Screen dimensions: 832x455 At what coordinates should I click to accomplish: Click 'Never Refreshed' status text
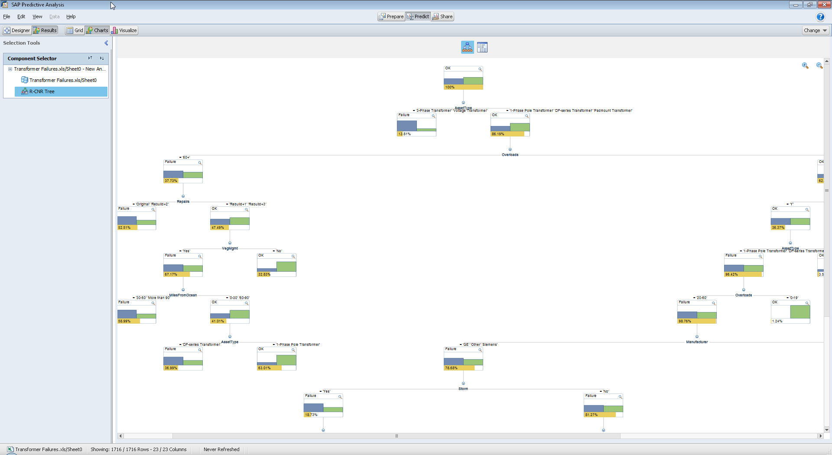click(x=221, y=449)
